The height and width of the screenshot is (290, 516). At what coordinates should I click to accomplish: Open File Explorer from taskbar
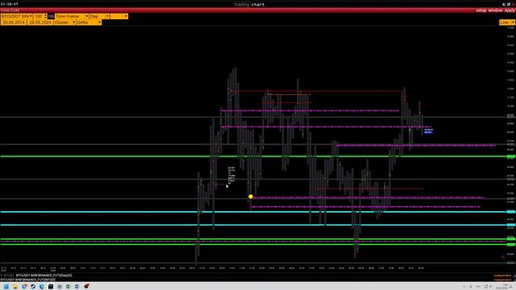point(15,287)
